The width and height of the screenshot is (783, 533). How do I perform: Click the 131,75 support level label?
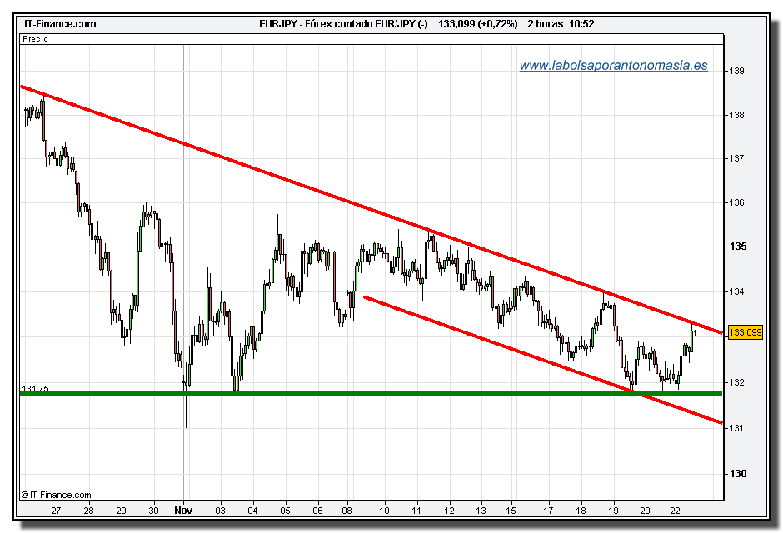pyautogui.click(x=35, y=388)
